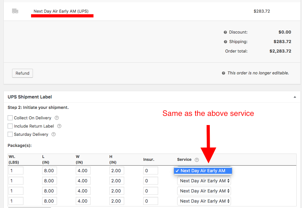
Task: Select the width field in the third package row
Action: click(x=83, y=191)
